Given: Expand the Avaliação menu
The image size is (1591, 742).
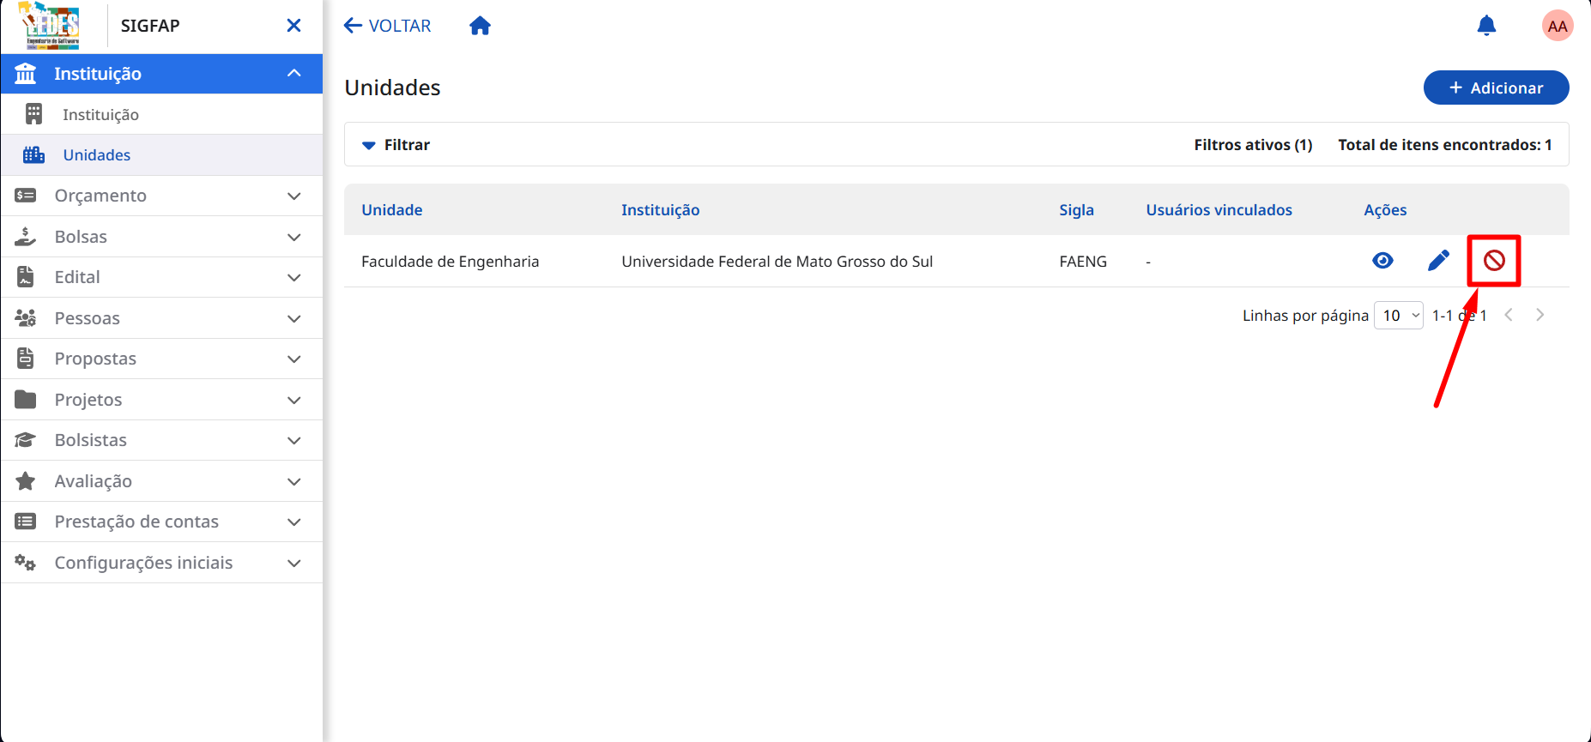Looking at the screenshot, I should click(x=161, y=481).
